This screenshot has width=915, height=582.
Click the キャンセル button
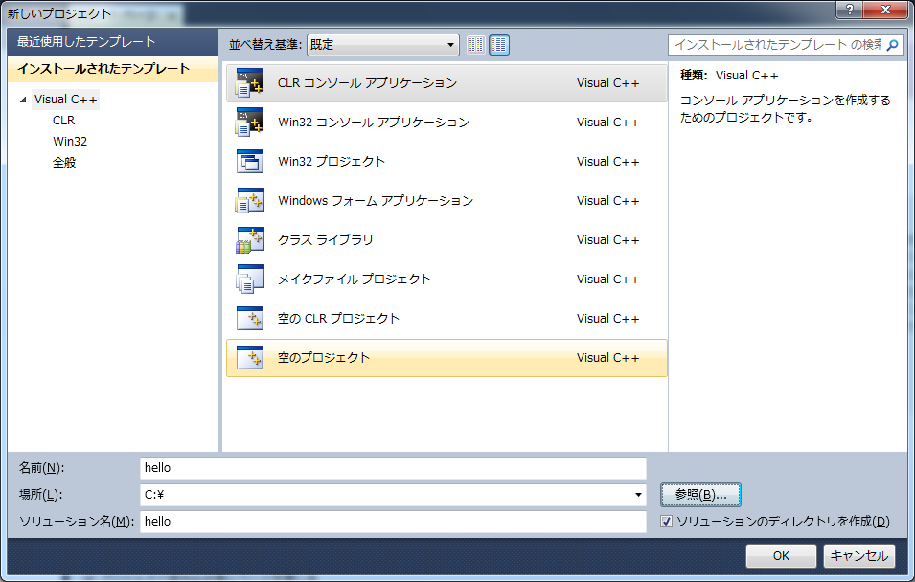tap(859, 556)
